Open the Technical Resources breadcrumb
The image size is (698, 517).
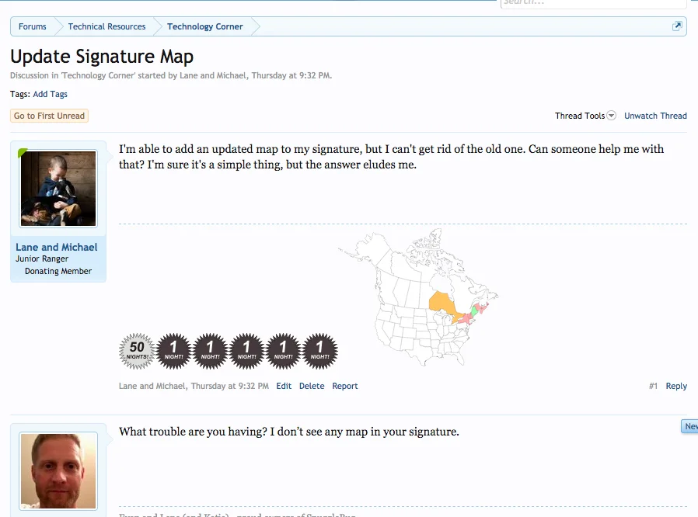(106, 26)
